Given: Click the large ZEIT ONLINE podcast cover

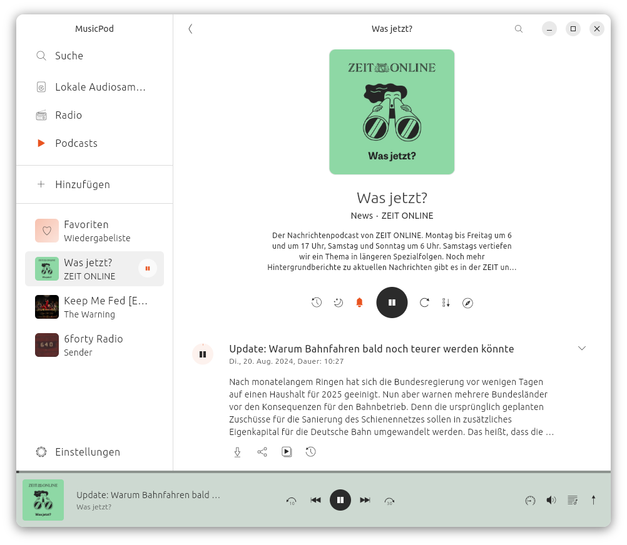Looking at the screenshot, I should tap(392, 112).
